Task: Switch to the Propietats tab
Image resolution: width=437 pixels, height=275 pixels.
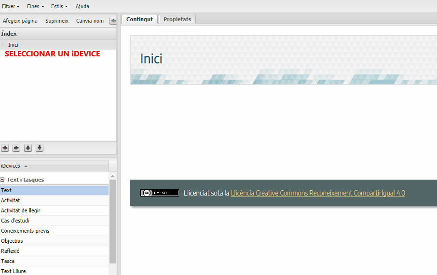Action: pos(177,19)
